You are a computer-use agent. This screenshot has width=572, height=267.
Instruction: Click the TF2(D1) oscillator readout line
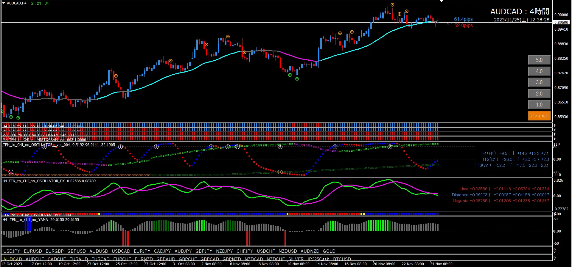coord(515,159)
